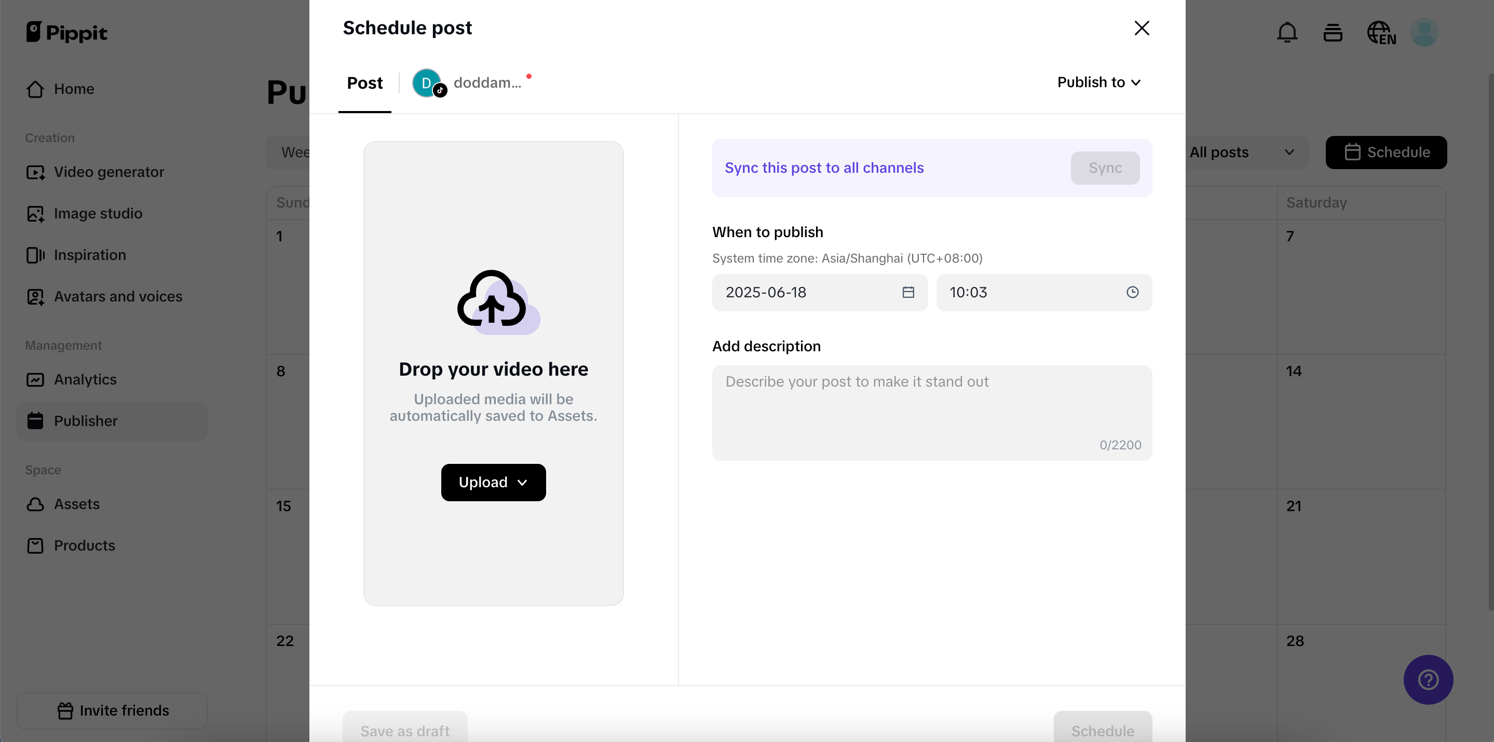Go to the Assets library
The width and height of the screenshot is (1494, 742).
click(x=77, y=504)
